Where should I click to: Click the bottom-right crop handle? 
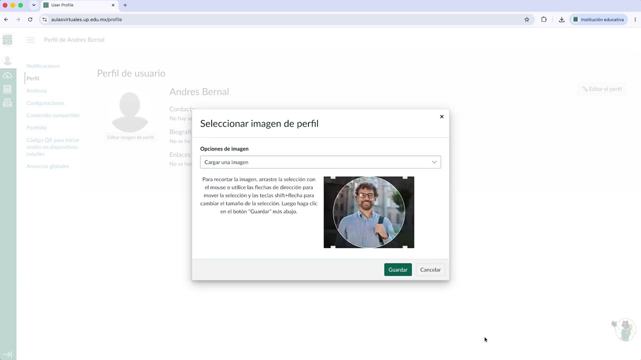click(x=405, y=246)
